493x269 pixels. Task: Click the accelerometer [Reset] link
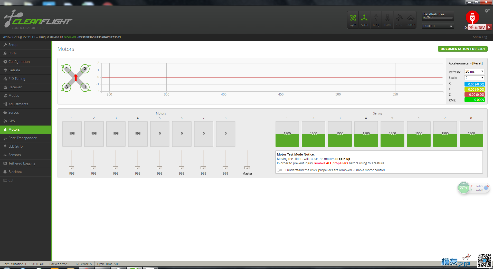coord(477,63)
